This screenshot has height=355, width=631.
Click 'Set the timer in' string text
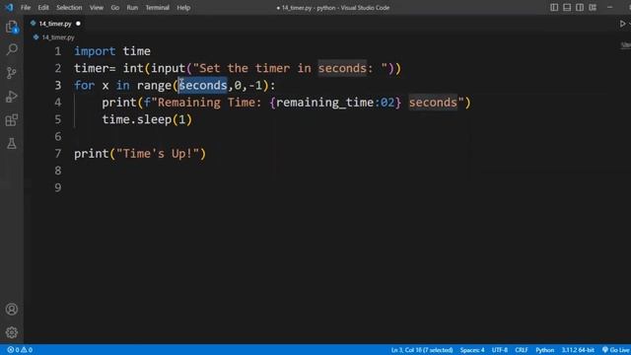coord(255,68)
